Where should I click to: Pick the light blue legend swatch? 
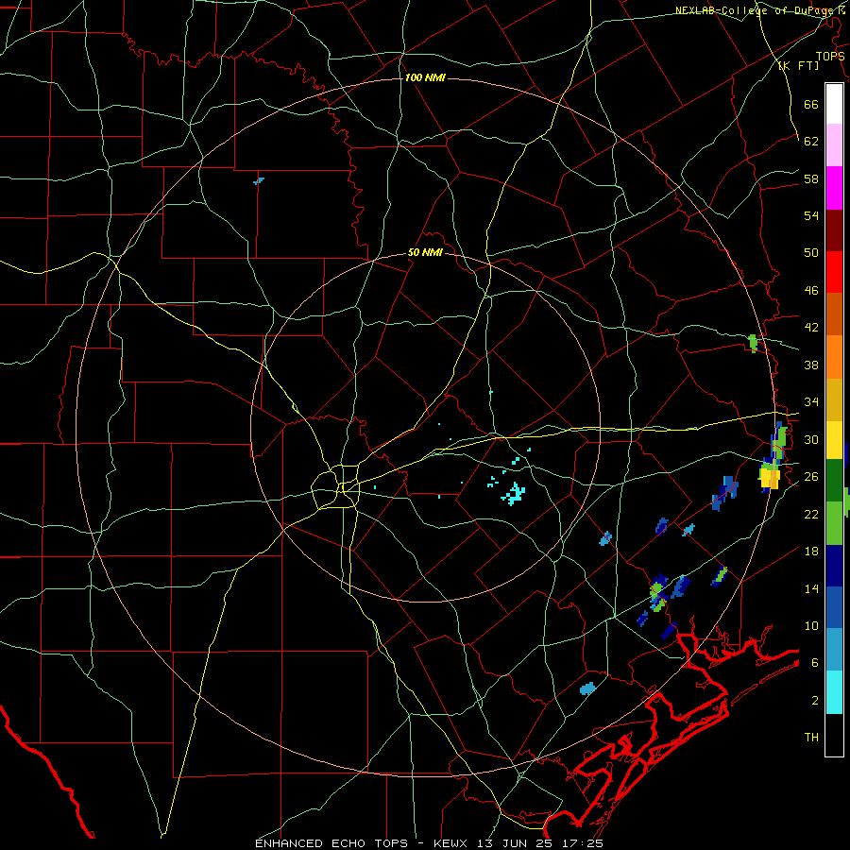[x=834, y=650]
